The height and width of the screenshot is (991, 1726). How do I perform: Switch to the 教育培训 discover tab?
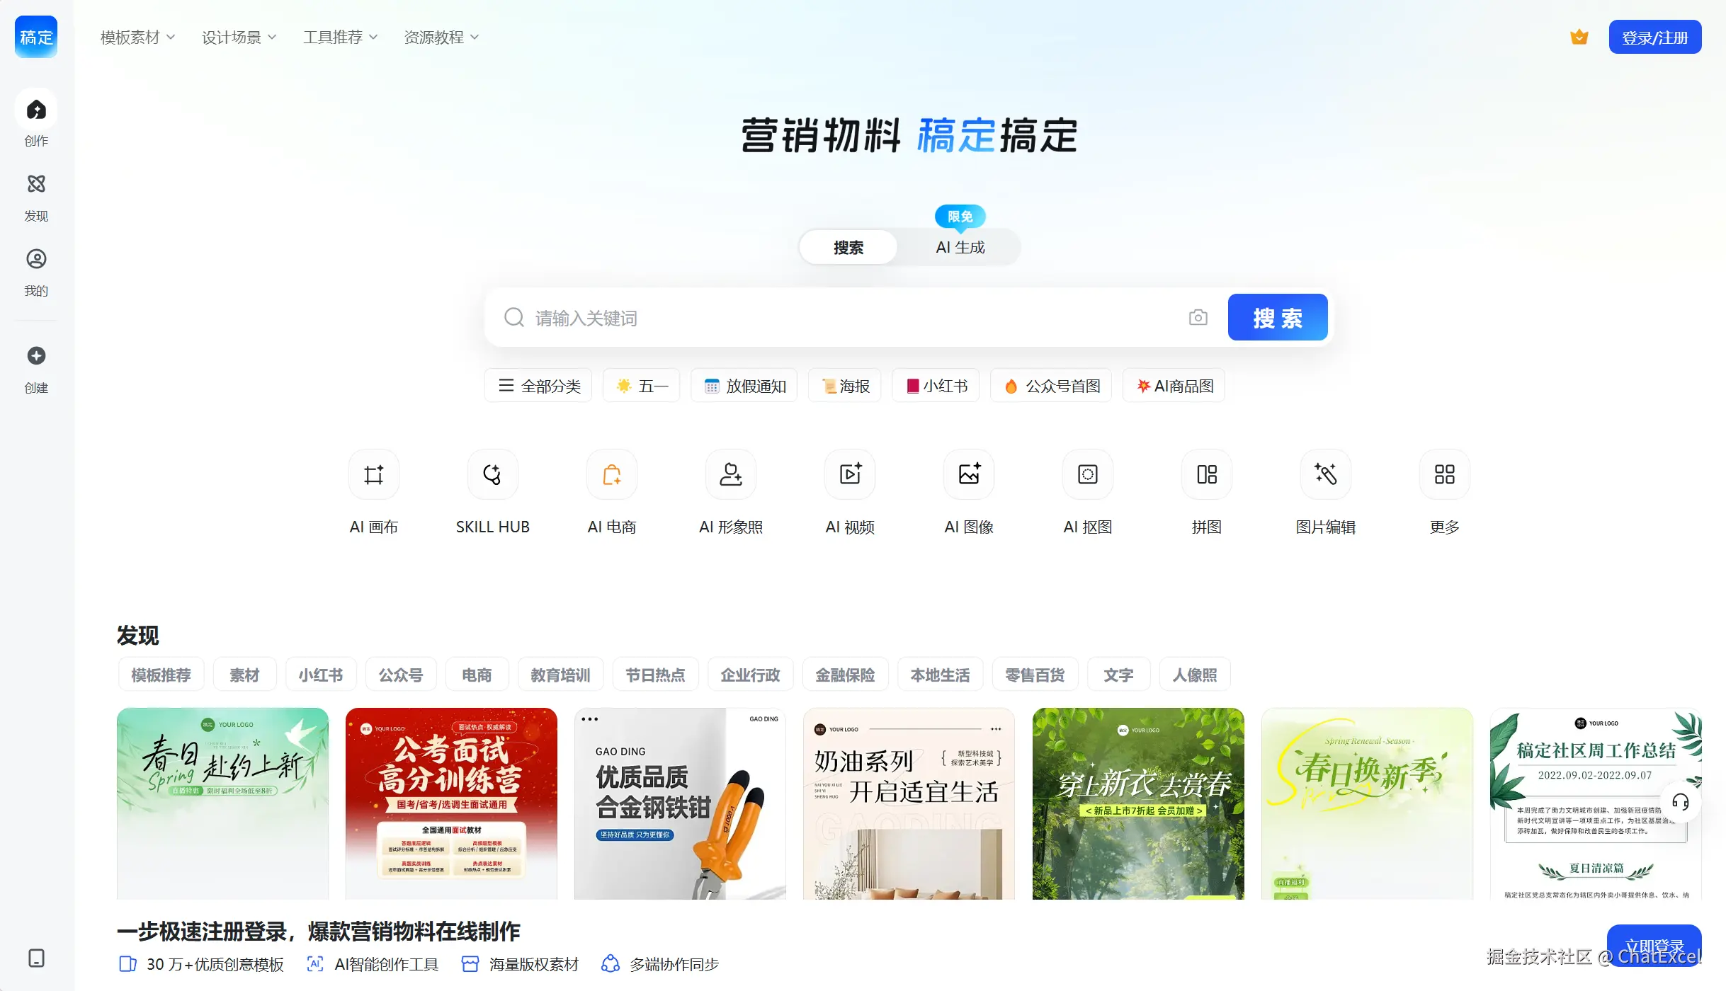(560, 675)
